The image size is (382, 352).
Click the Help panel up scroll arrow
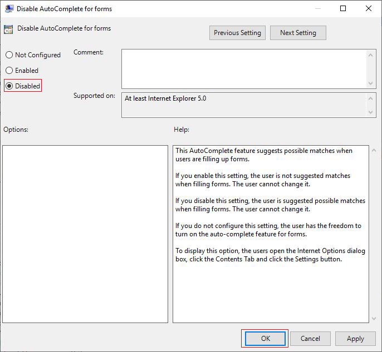374,151
